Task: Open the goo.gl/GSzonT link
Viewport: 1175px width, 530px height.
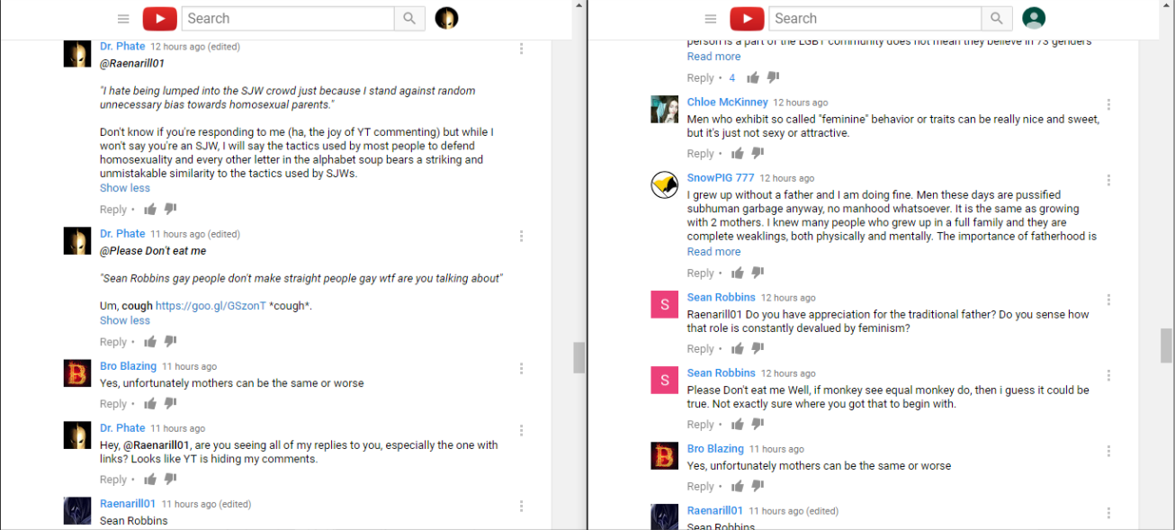Action: (211, 306)
